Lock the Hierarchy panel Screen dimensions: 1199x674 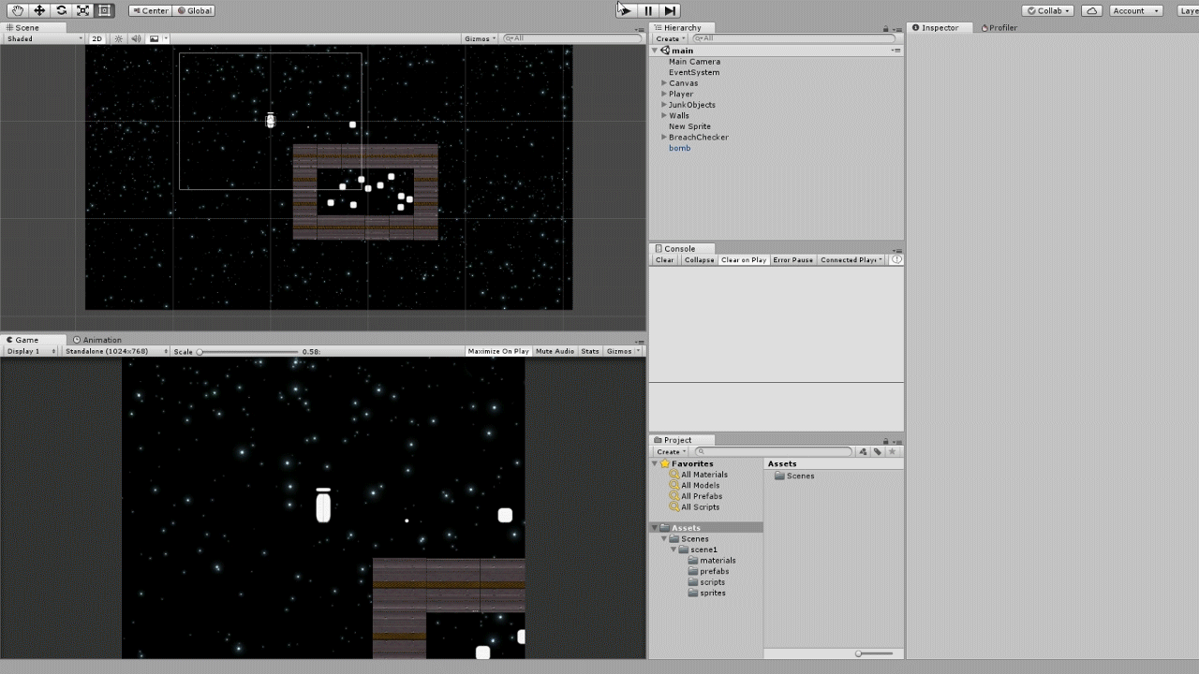(885, 28)
